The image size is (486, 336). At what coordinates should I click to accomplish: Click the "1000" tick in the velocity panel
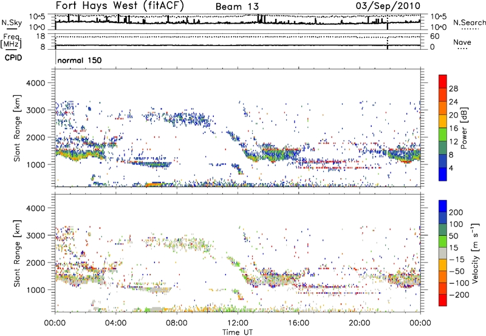tap(36, 289)
